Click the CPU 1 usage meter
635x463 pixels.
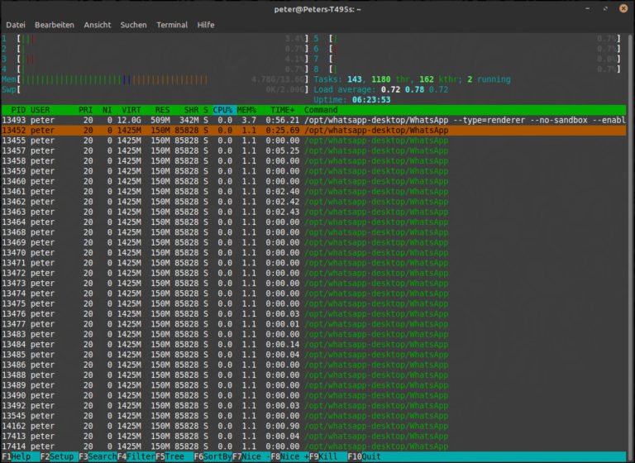tap(155, 39)
